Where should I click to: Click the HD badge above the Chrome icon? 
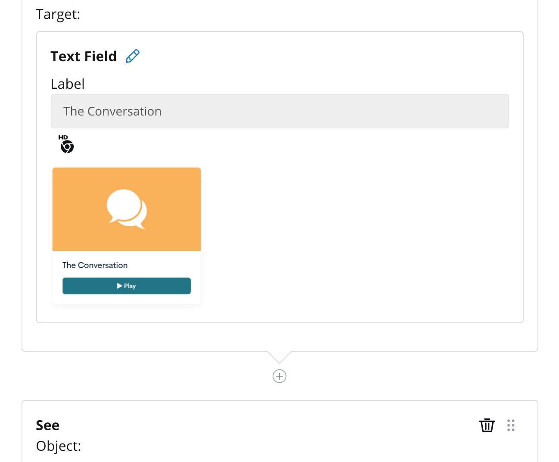click(x=63, y=138)
